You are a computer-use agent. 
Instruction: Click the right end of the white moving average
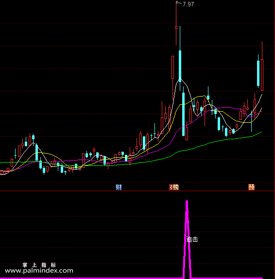(262, 95)
